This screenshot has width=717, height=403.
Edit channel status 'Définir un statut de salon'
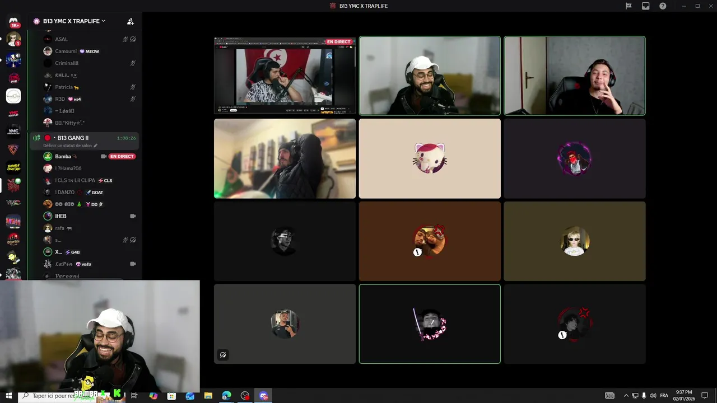pos(67,146)
